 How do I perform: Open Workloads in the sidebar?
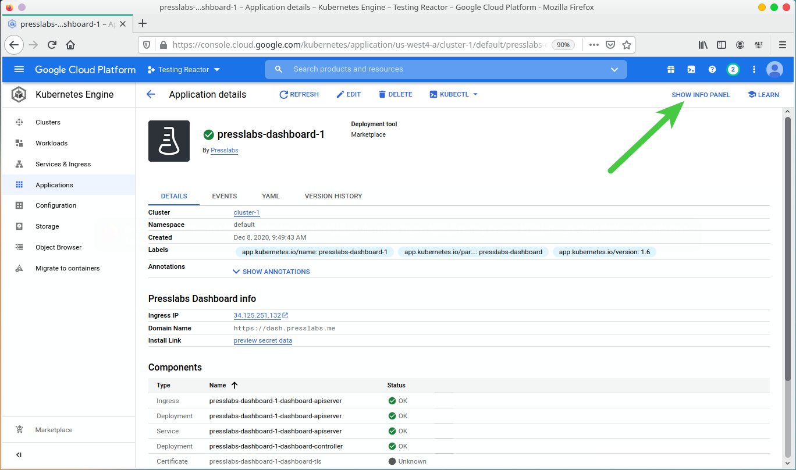(x=69, y=143)
